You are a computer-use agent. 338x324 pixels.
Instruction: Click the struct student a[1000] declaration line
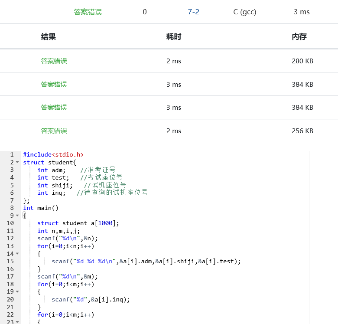(x=78, y=223)
